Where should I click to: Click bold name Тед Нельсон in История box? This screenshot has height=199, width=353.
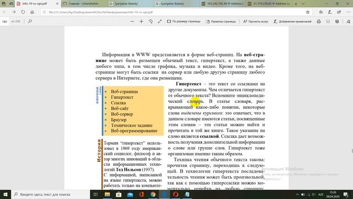[129, 170]
